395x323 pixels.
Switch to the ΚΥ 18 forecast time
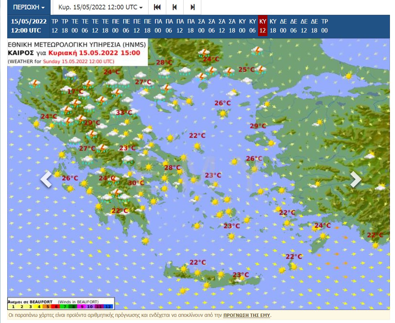[273, 26]
